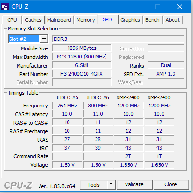Switch to the CPU tab
This screenshot has width=193, height=193.
coord(12,20)
